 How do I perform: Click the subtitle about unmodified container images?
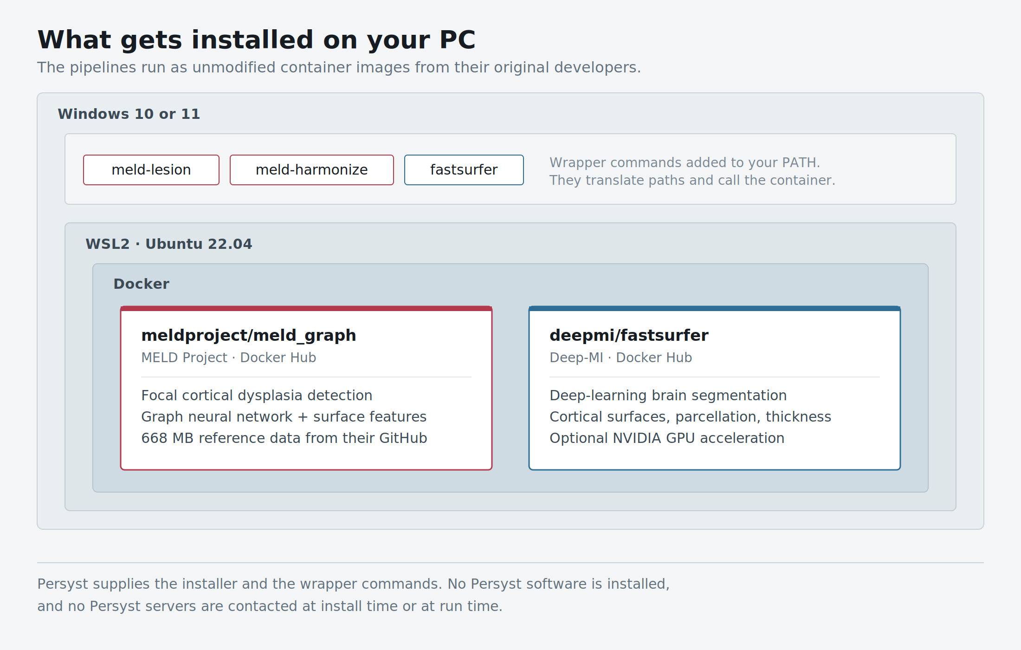click(339, 67)
